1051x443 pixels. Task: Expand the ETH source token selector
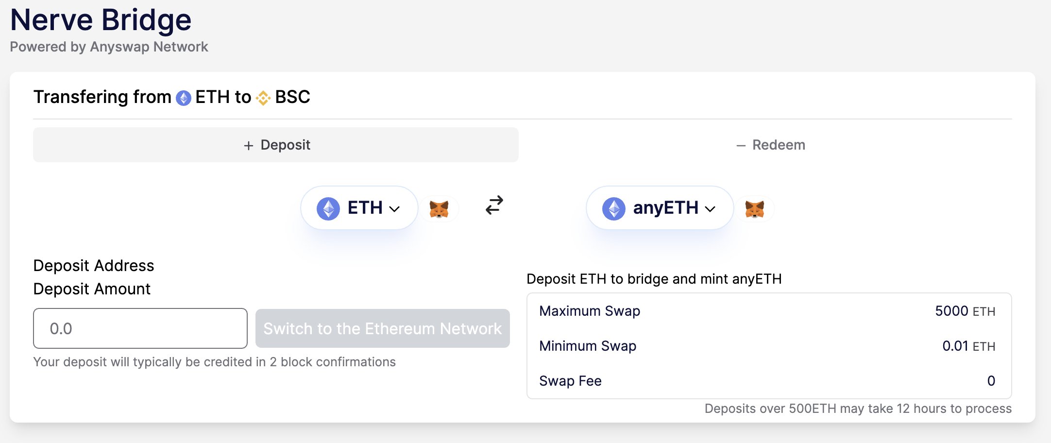pyautogui.click(x=359, y=208)
